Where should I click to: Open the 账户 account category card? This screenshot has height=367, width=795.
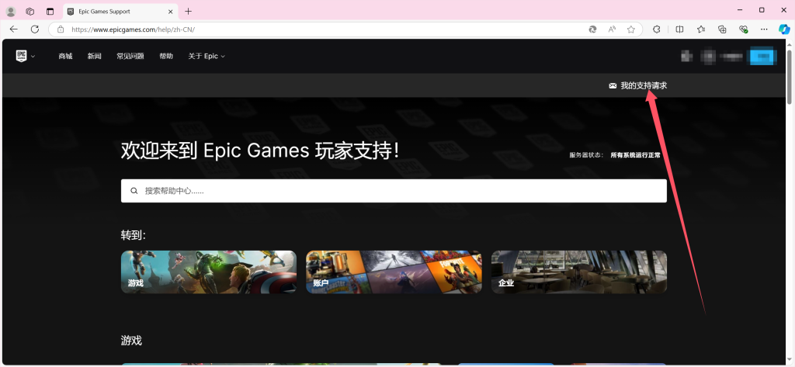394,272
